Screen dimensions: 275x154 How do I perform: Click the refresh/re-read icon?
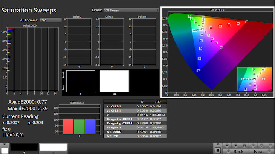(261, 145)
